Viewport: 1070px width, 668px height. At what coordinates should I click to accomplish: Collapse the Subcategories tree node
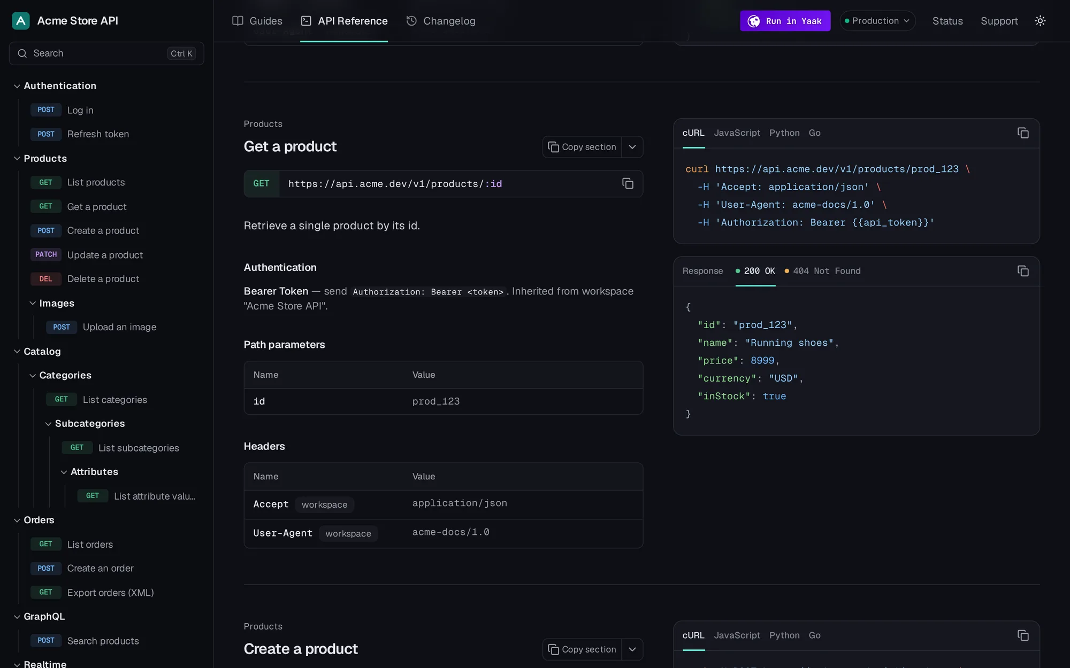click(x=48, y=424)
